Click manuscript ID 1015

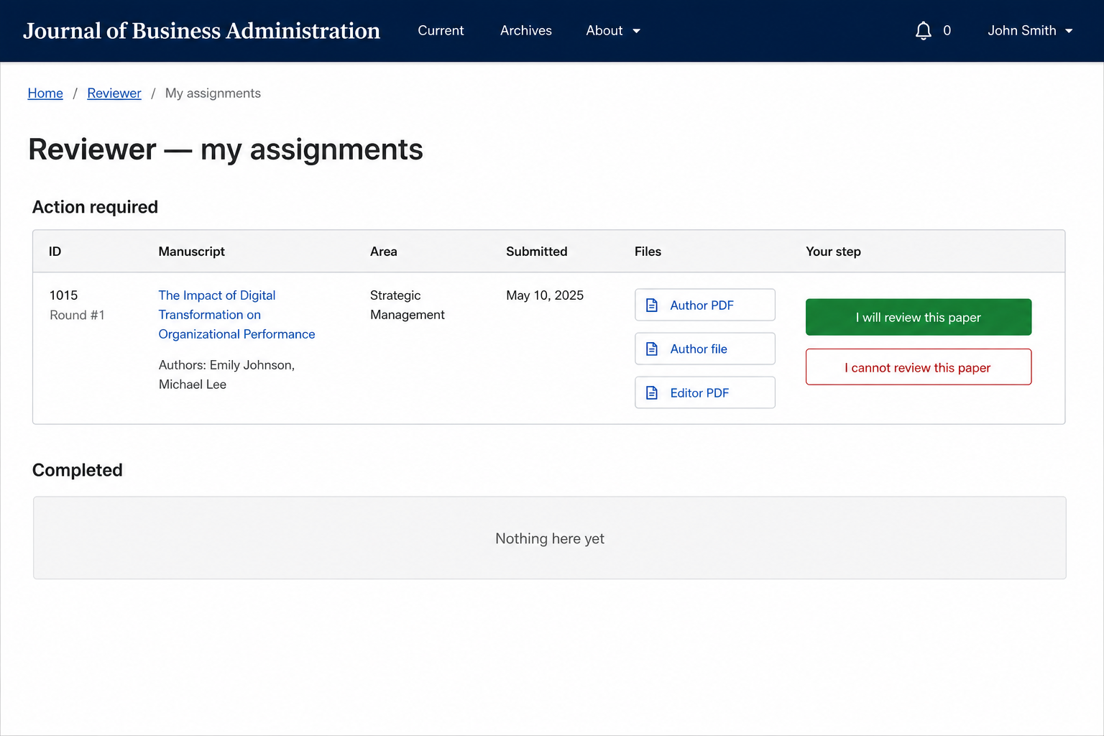(64, 295)
